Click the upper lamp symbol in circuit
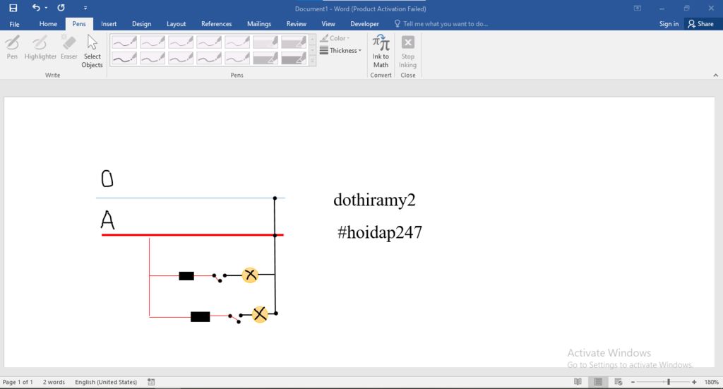 pos(250,275)
